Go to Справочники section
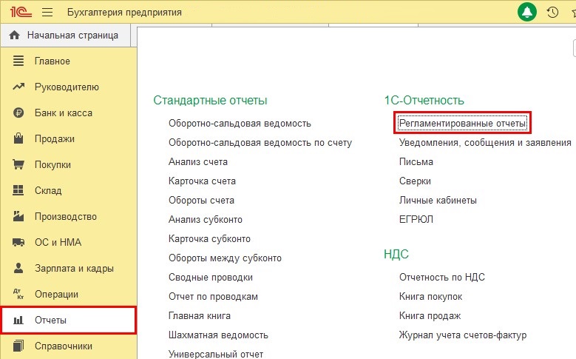This screenshot has width=576, height=359. point(63,346)
